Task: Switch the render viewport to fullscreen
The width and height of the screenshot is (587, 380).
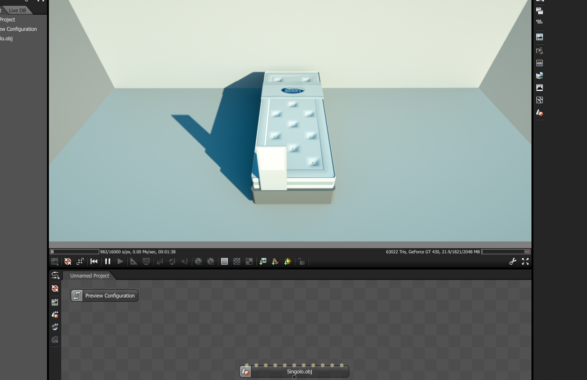Action: pyautogui.click(x=525, y=261)
